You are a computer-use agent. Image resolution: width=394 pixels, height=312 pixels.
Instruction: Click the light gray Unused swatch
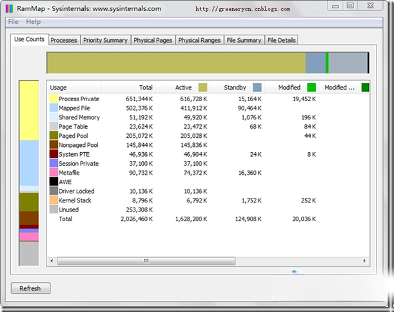(x=54, y=210)
